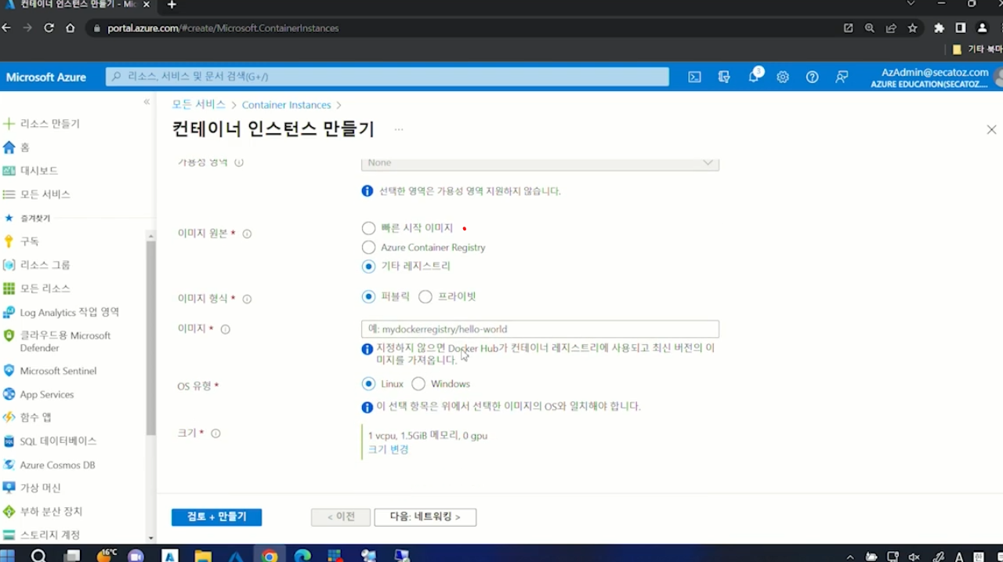Click the Dashboard icon in sidebar

tap(9, 171)
